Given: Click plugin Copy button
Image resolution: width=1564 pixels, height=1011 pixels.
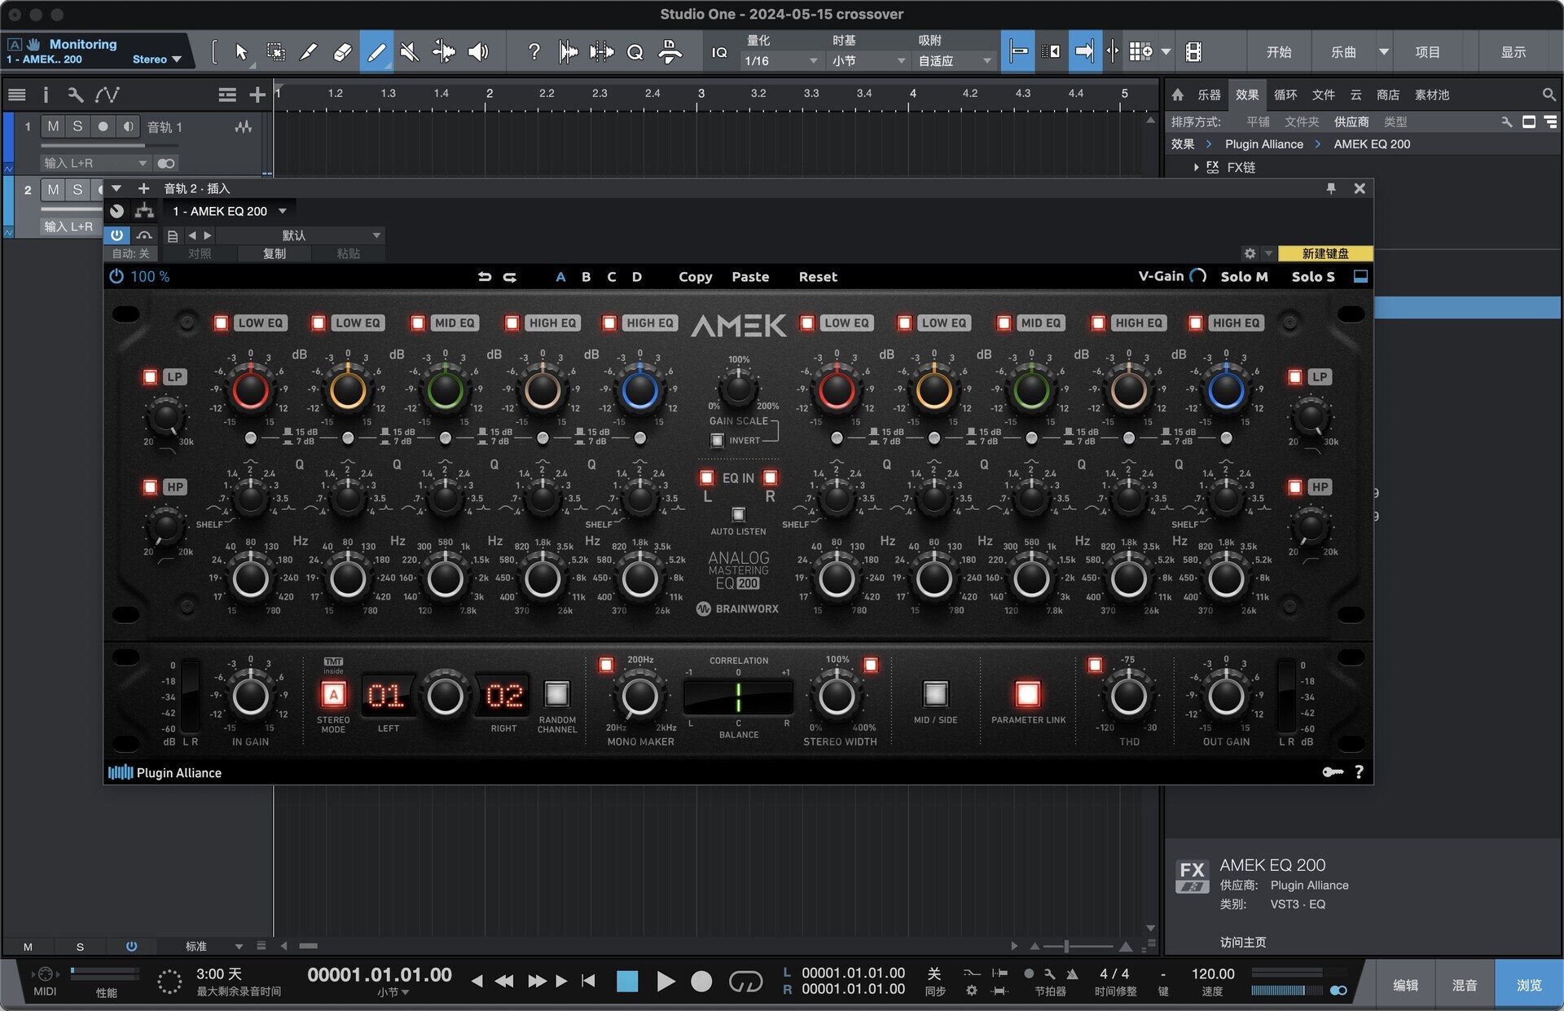Looking at the screenshot, I should click(695, 277).
